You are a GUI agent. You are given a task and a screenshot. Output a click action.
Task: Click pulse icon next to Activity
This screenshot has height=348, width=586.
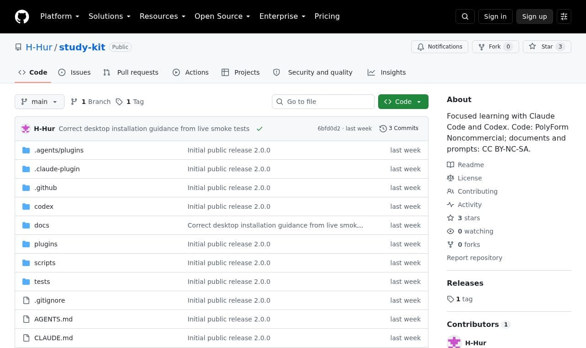[450, 205]
